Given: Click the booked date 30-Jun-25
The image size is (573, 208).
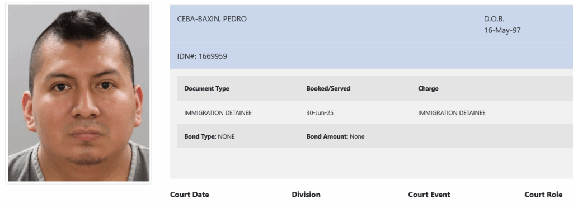Looking at the screenshot, I should 320,113.
